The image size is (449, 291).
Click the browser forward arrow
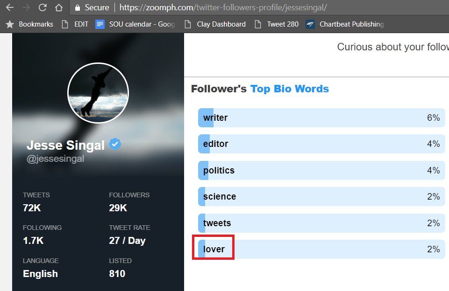26,7
